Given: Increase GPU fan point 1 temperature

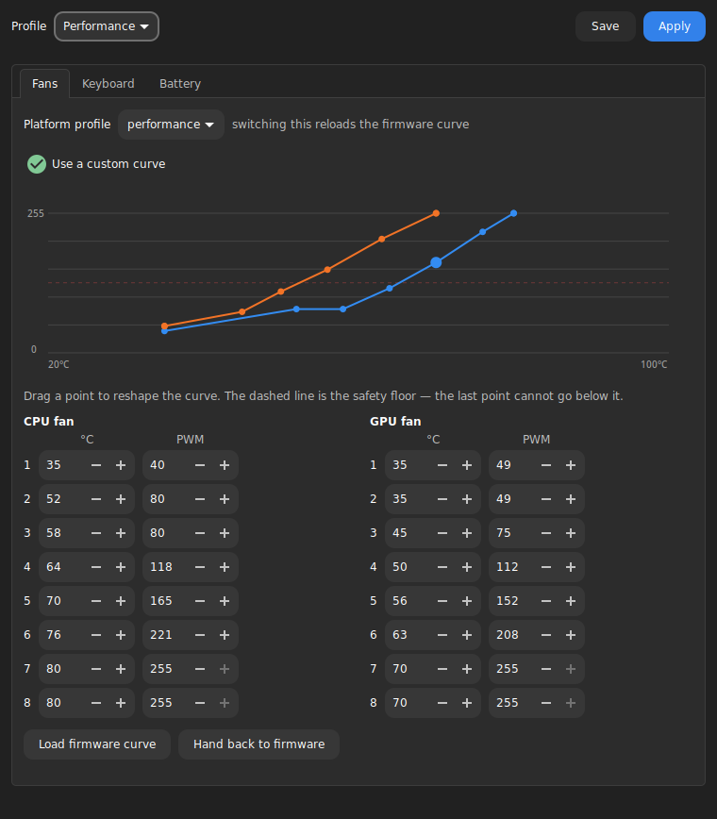Looking at the screenshot, I should [x=467, y=465].
